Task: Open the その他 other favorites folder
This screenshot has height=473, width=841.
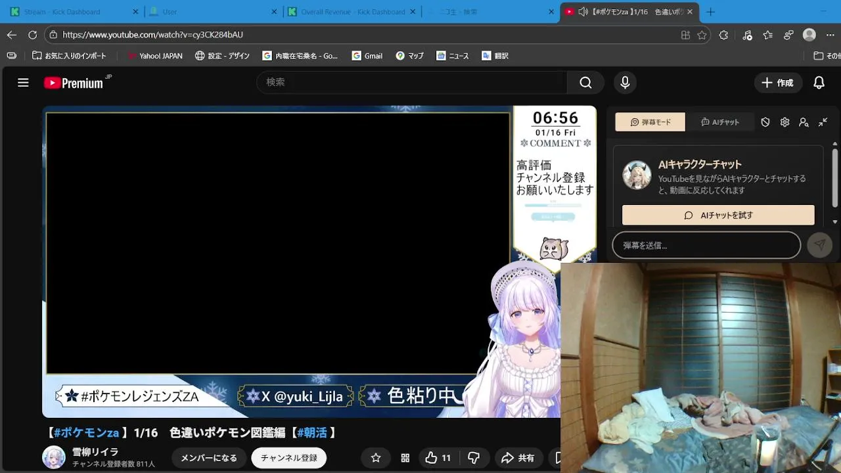Action: click(x=827, y=56)
